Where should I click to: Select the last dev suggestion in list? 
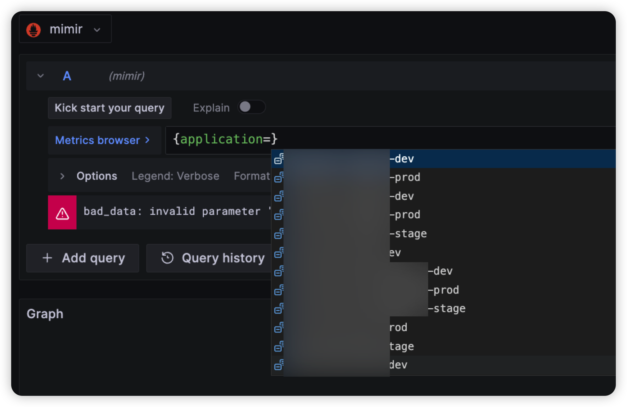click(398, 365)
